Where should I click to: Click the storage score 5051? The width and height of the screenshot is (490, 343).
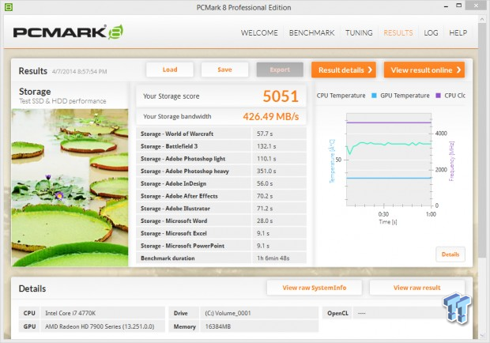coord(281,96)
